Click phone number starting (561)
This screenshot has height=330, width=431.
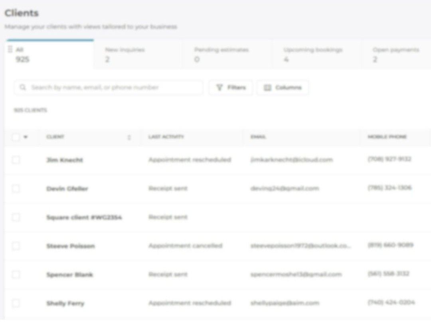pyautogui.click(x=389, y=273)
